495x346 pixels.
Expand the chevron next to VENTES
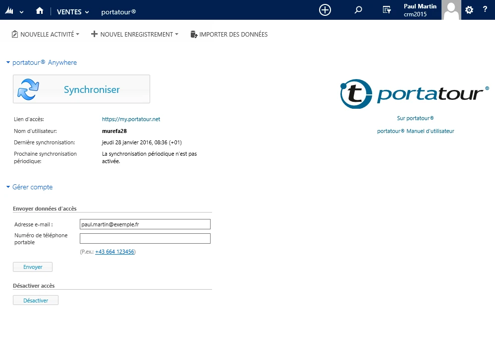[87, 12]
